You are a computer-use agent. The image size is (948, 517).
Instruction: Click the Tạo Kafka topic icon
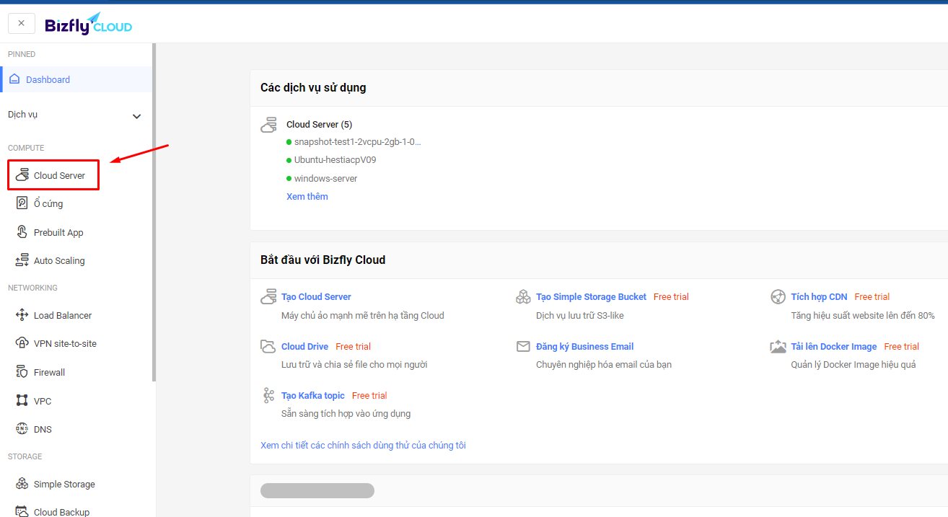pyautogui.click(x=268, y=395)
